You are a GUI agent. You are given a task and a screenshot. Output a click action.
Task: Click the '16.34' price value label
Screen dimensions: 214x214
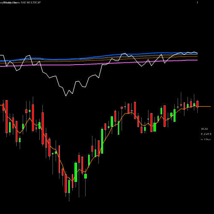click(204, 129)
